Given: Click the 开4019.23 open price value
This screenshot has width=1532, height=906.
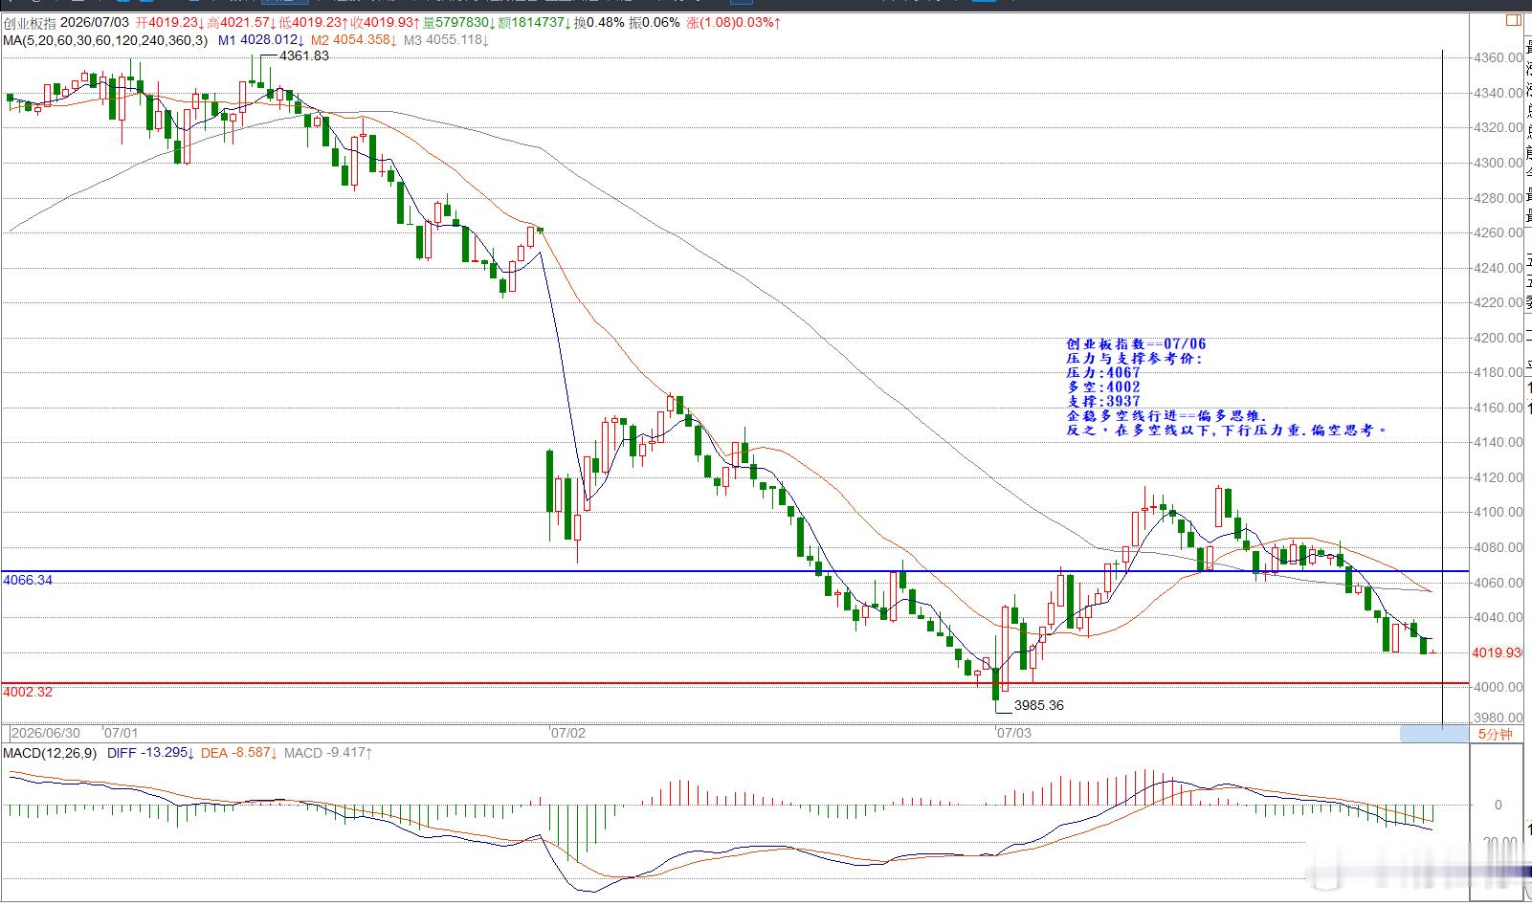Looking at the screenshot, I should (170, 23).
